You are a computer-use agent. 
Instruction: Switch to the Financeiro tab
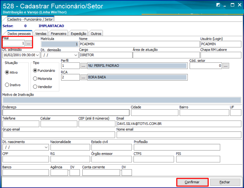(x=59, y=34)
